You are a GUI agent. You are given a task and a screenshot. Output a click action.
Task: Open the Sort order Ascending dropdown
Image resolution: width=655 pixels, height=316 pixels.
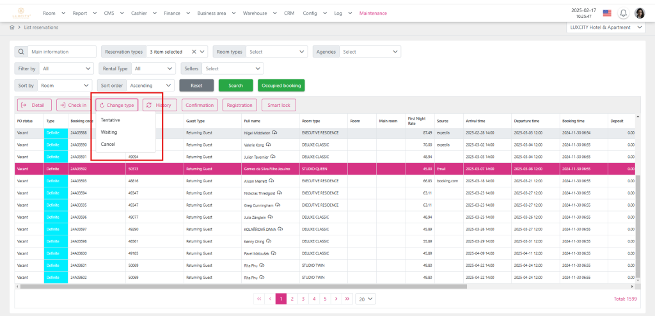coord(150,85)
